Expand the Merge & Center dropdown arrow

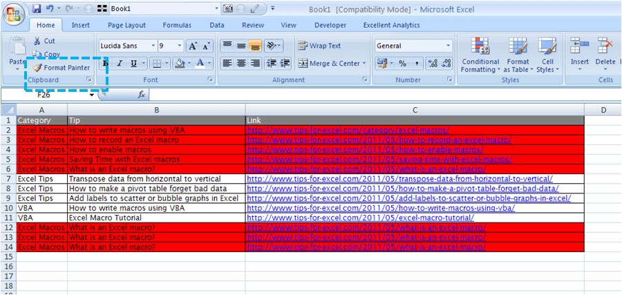pyautogui.click(x=364, y=64)
